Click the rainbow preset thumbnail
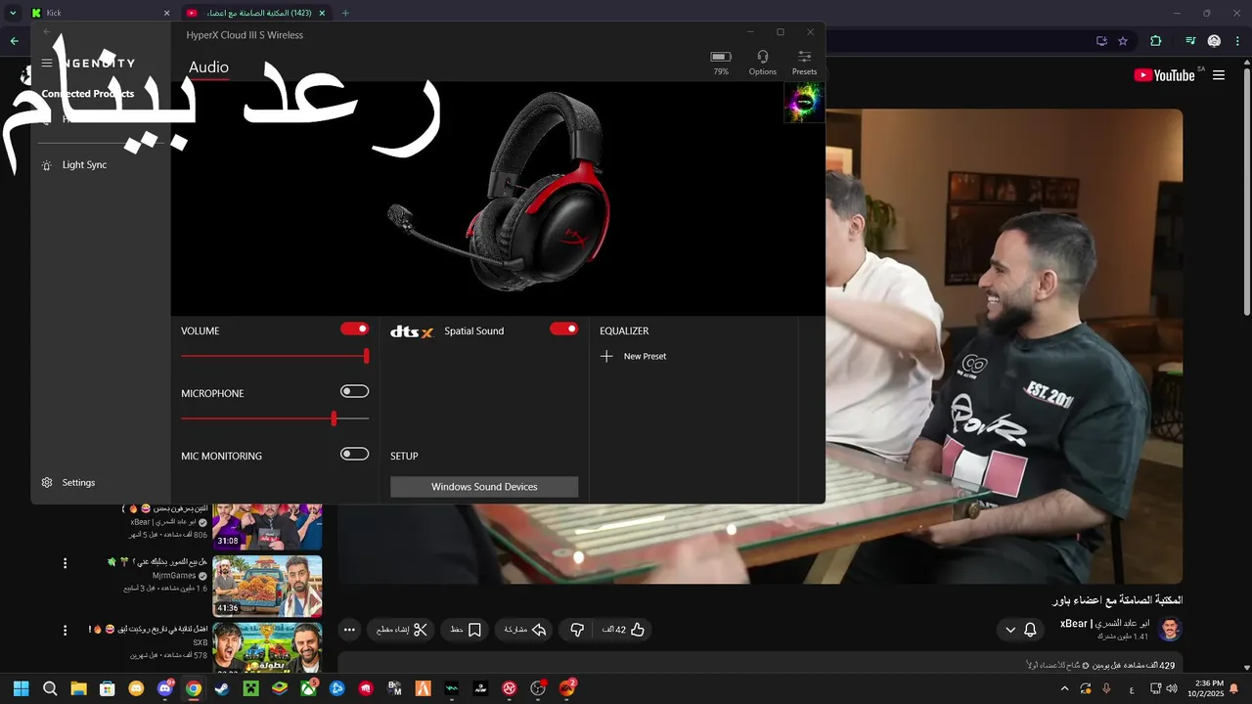Screen dimensions: 1252x704 coord(804,102)
